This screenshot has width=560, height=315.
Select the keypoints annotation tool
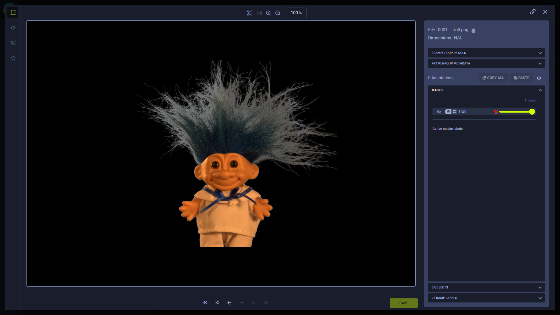[13, 58]
